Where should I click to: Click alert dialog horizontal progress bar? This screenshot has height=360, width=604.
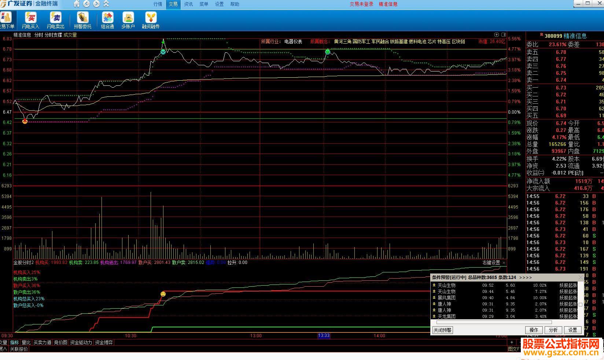(x=494, y=322)
